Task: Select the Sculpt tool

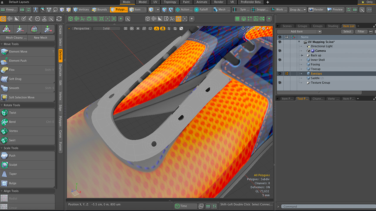Action: click(x=28, y=165)
